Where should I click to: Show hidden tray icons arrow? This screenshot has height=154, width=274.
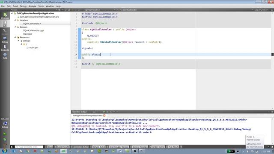244,151
